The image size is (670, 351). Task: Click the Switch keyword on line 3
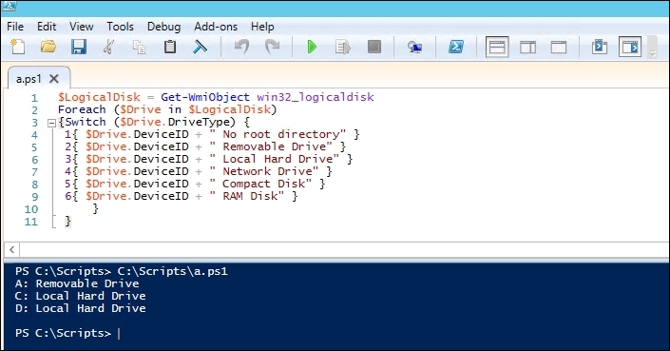[x=85, y=122]
